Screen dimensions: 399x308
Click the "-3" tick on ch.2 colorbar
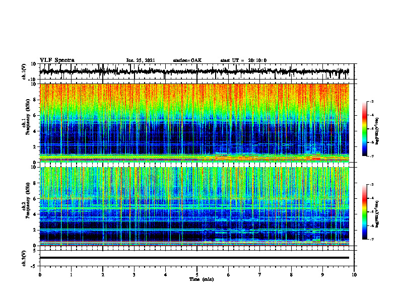tap(372, 185)
